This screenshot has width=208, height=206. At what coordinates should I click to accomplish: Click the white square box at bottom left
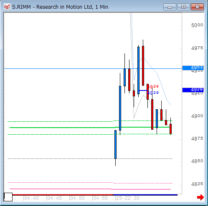8,197
